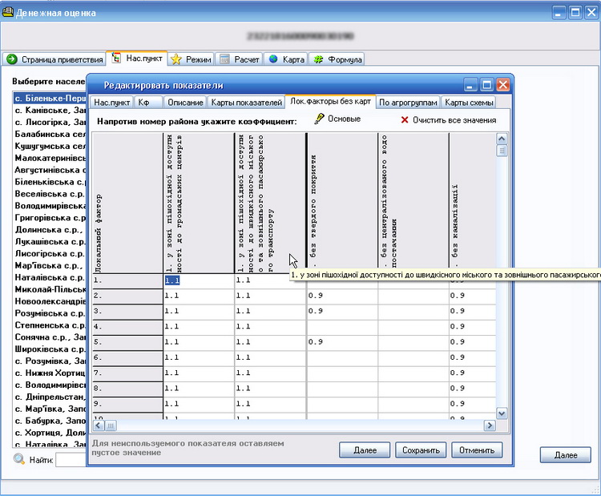The image size is (601, 496).
Task: Open the Расчет tab
Action: pyautogui.click(x=240, y=59)
